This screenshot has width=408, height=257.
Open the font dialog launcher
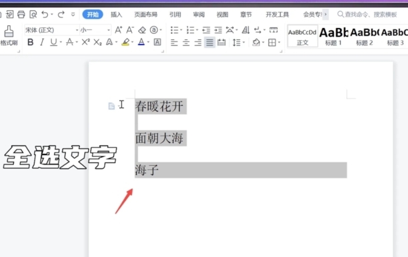[163, 51]
